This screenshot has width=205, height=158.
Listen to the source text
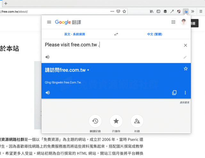[47, 57]
